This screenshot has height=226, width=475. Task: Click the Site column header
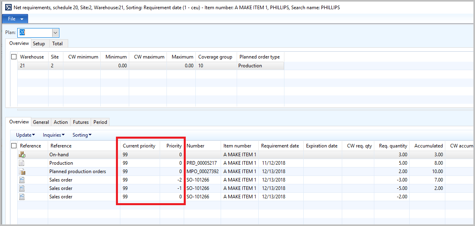point(56,56)
